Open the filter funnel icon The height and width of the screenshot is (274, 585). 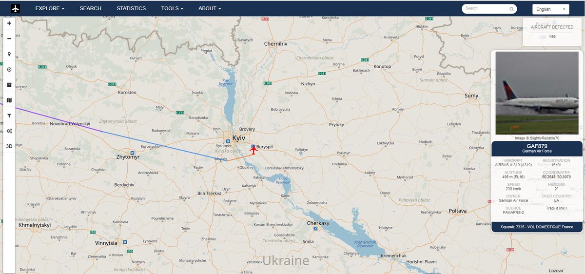pos(9,116)
